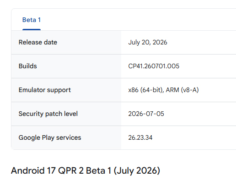Select the Beta 1 tab
Screen dimensions: 236x181
click(32, 20)
